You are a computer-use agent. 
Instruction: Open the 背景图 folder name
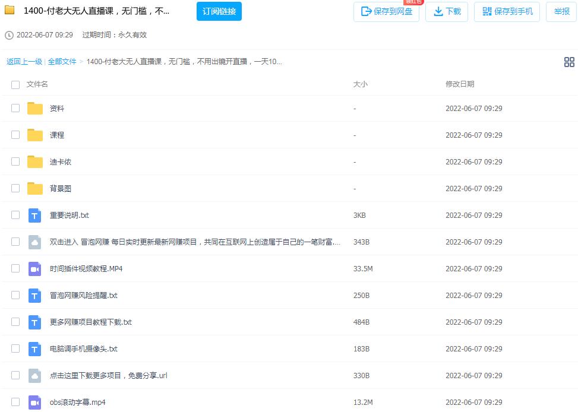tap(61, 188)
